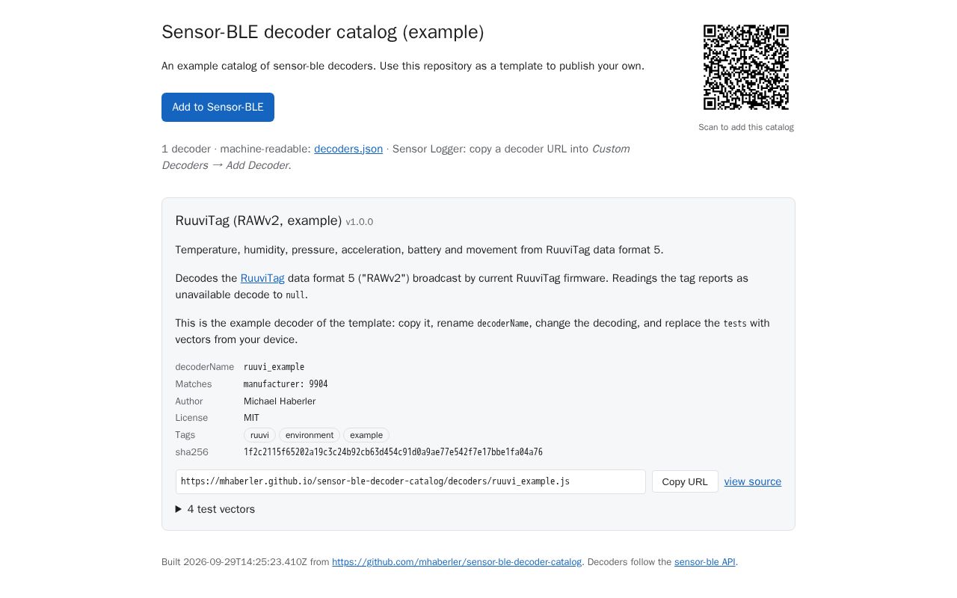This screenshot has width=957, height=598.
Task: Click the ruuvi_example decoderName value
Action: [x=274, y=367]
